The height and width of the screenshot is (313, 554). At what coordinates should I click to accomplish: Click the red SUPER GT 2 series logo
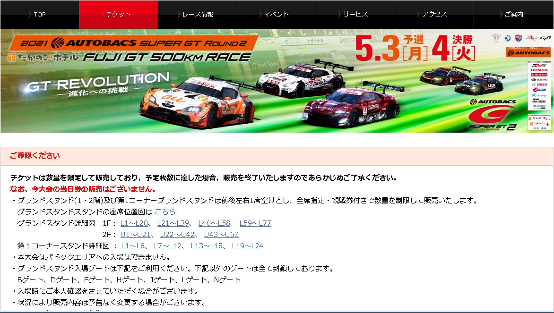point(493,119)
